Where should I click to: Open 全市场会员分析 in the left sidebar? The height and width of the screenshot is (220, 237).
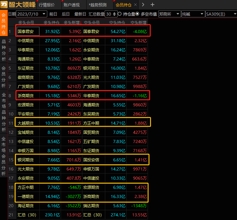[4, 156]
